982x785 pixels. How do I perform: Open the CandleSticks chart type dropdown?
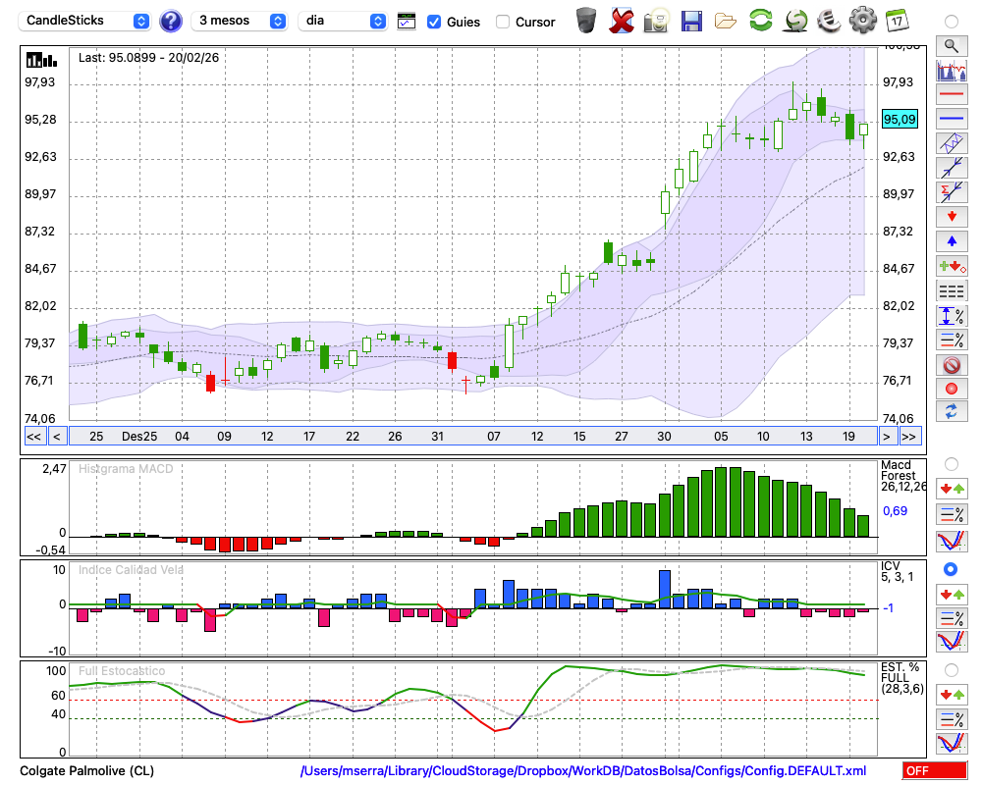click(86, 21)
